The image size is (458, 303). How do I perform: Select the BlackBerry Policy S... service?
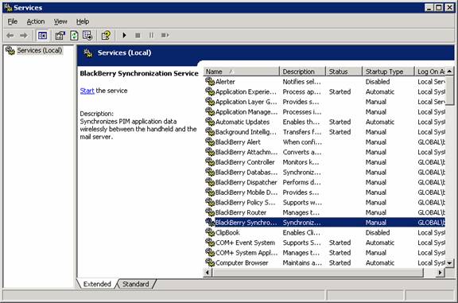[x=324, y=202]
